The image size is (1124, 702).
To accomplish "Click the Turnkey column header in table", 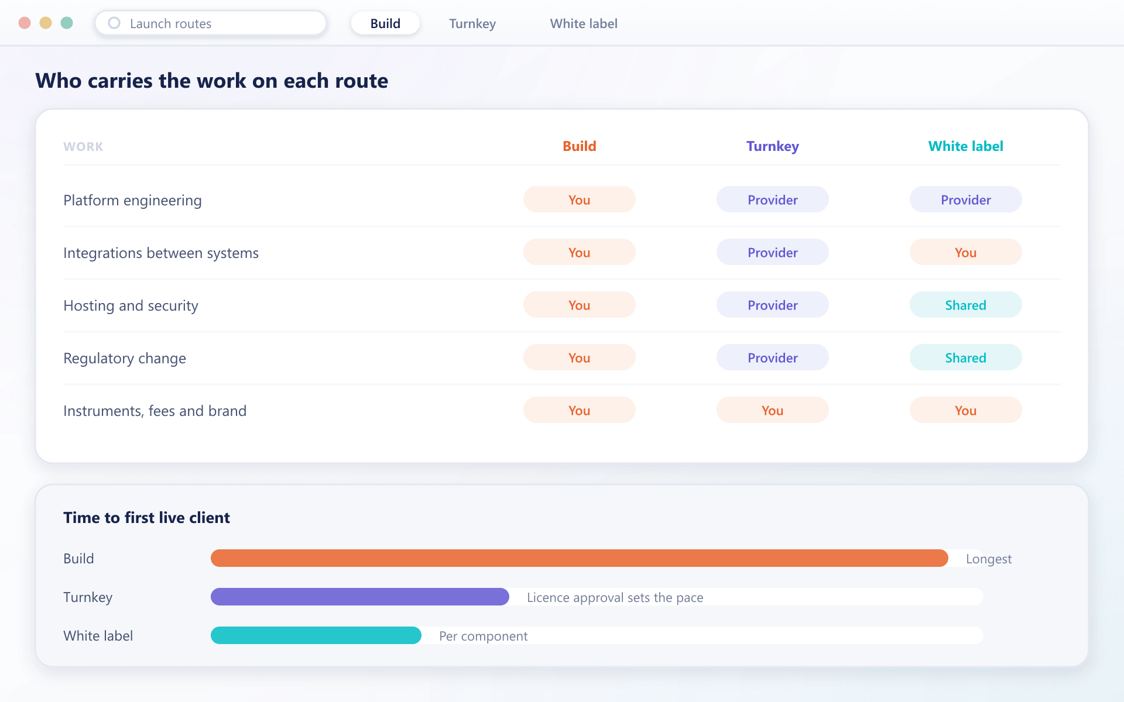I will point(773,146).
